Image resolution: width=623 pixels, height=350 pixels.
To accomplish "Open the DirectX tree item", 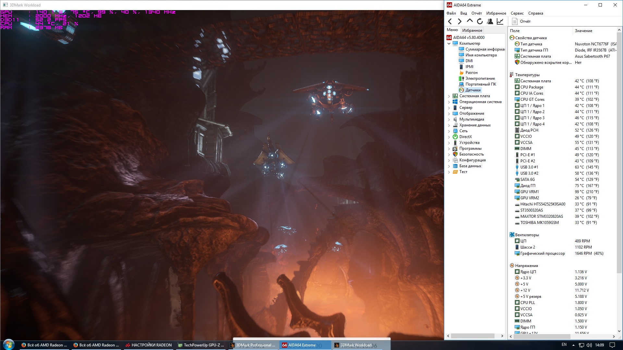I will [x=465, y=137].
